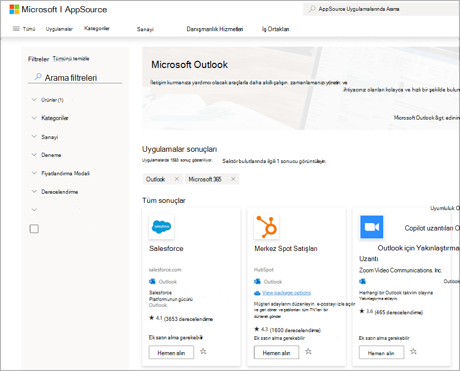
Task: Click Hemen alın for Merkez Spot Satışları
Action: pyautogui.click(x=277, y=353)
